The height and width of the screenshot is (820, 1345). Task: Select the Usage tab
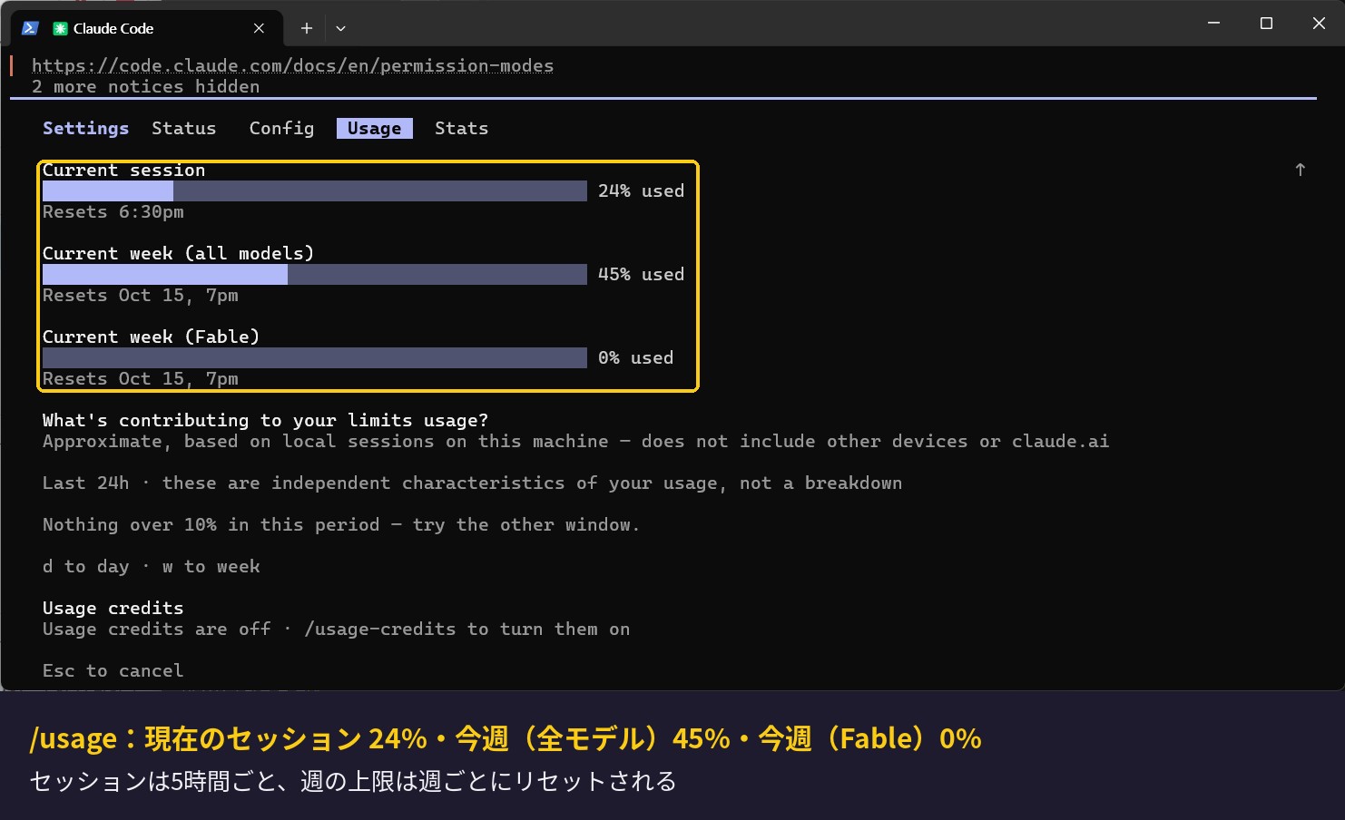[374, 128]
